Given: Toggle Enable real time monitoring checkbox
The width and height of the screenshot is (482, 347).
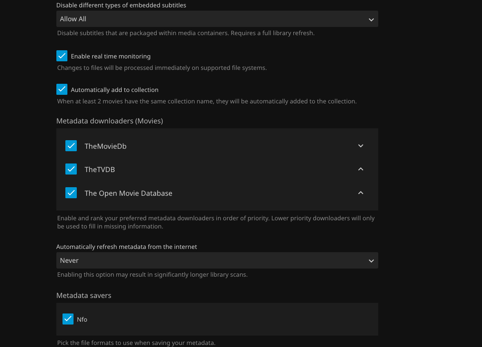Looking at the screenshot, I should click(x=62, y=56).
